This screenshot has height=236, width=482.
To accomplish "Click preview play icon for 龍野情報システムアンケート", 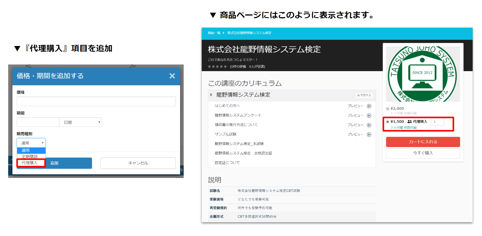I will point(369,115).
